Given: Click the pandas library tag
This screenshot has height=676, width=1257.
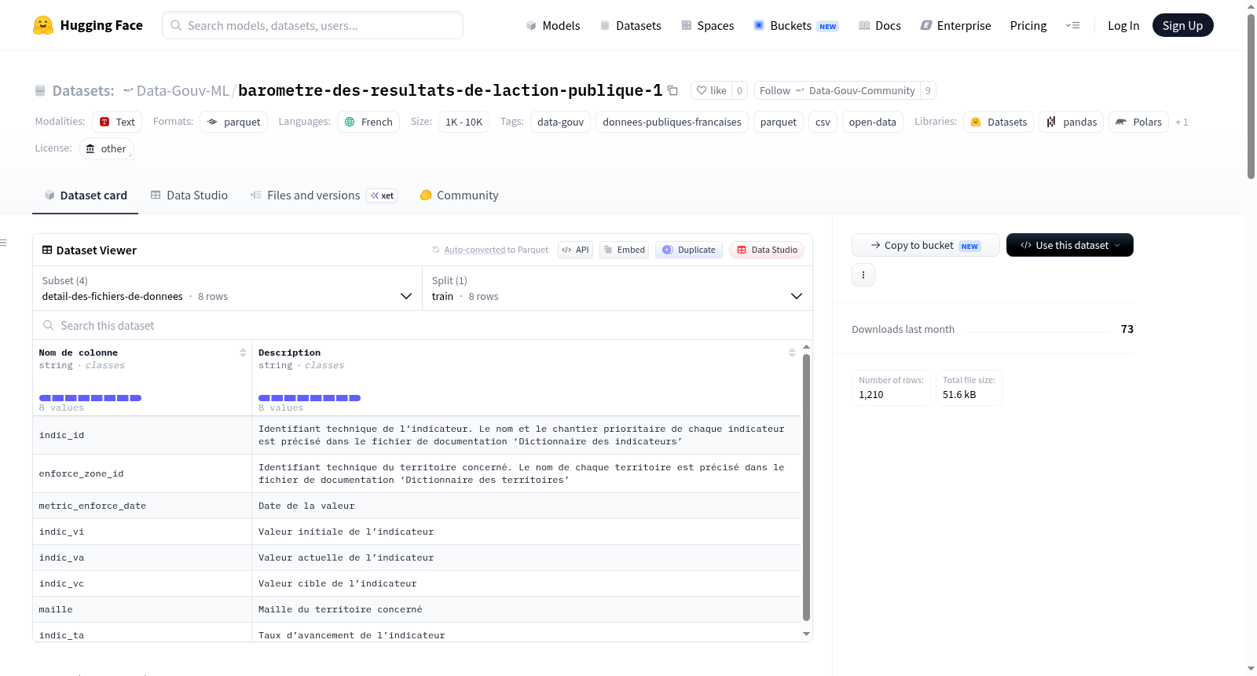Looking at the screenshot, I should (x=1072, y=122).
